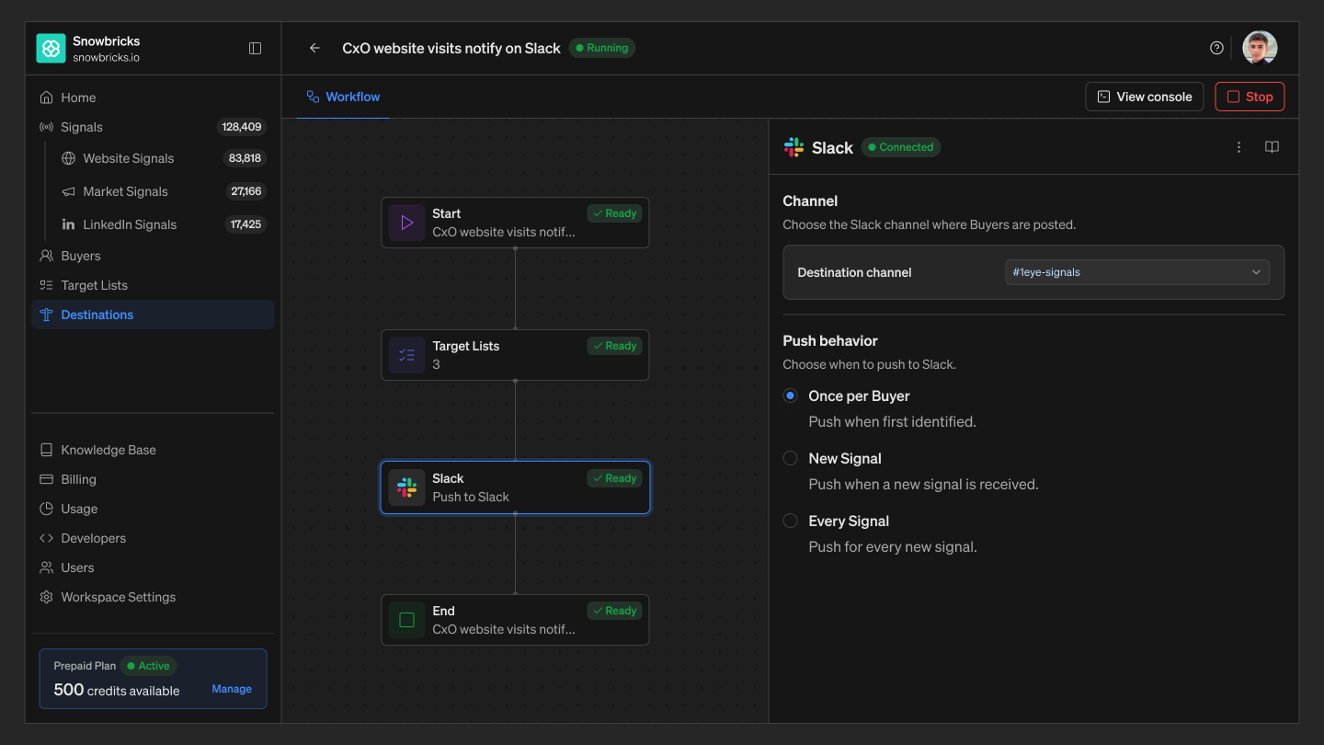Image resolution: width=1324 pixels, height=745 pixels.
Task: Open Signals in the sidebar
Action: pos(153,127)
